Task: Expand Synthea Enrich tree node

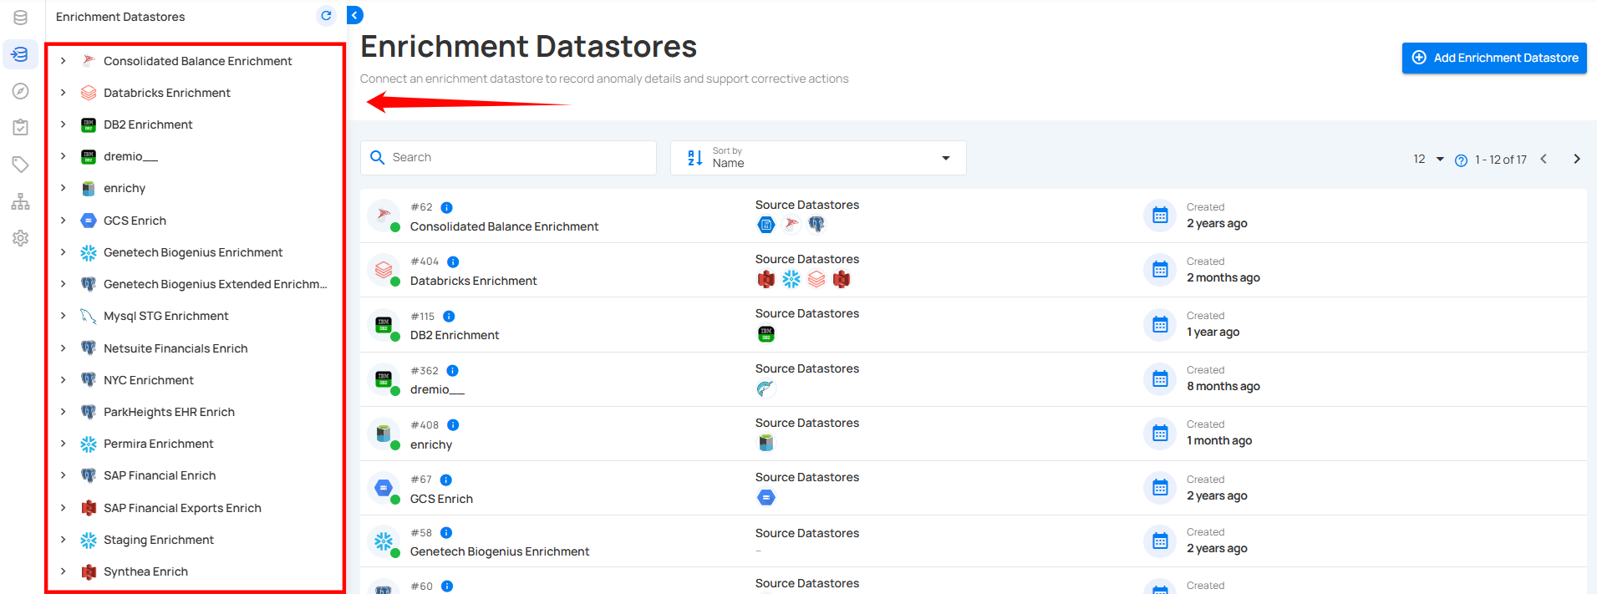Action: pyautogui.click(x=63, y=571)
